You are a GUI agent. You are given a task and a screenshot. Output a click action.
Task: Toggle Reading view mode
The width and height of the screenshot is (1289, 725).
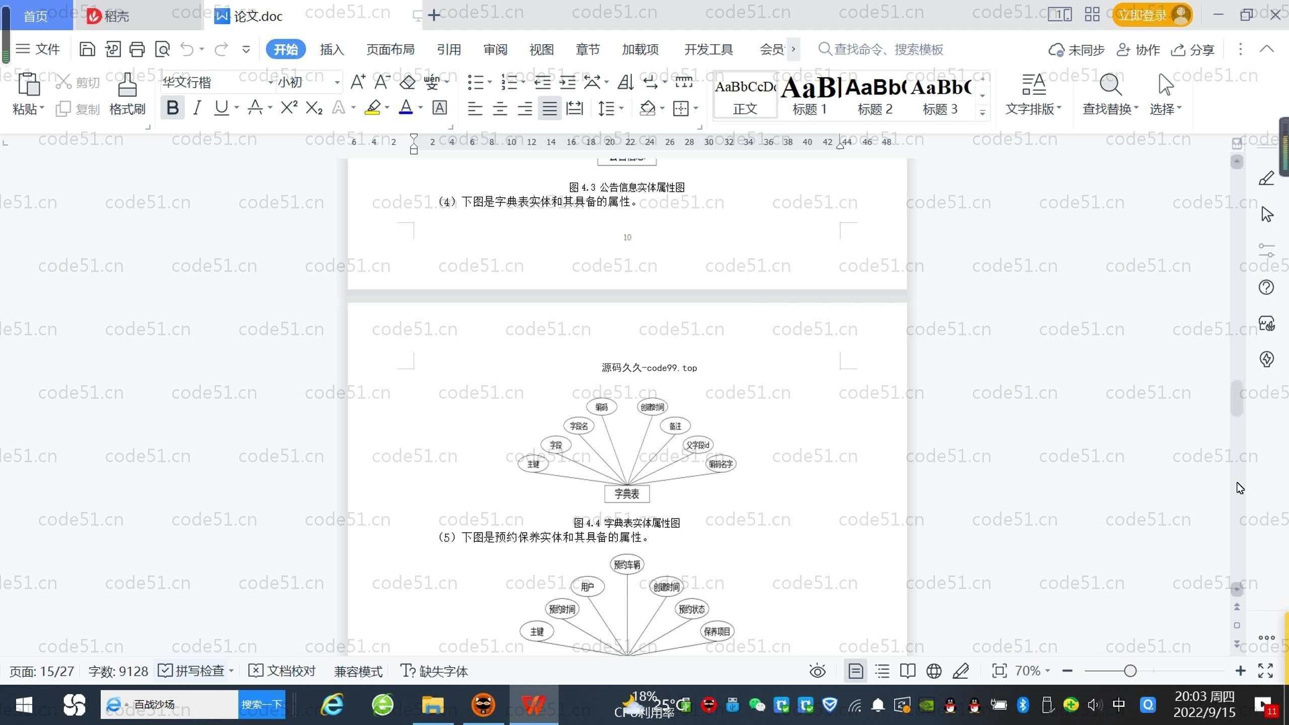coord(908,671)
